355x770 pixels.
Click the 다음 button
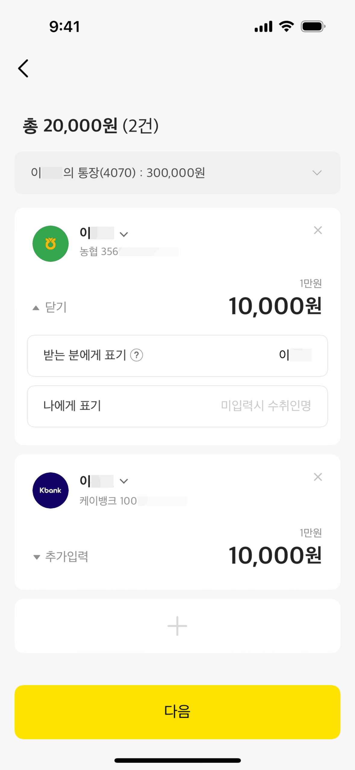point(177,712)
